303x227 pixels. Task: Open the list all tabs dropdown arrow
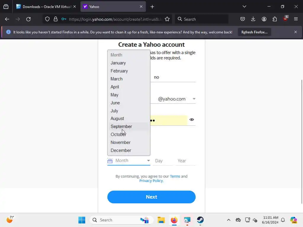pyautogui.click(x=244, y=7)
